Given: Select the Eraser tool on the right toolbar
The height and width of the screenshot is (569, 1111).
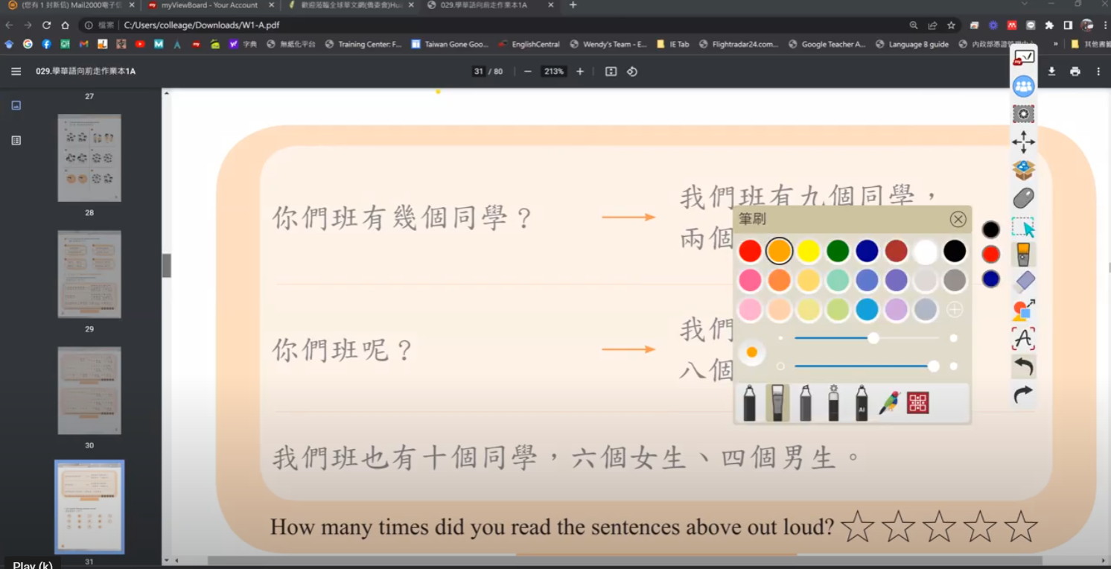Looking at the screenshot, I should coord(1023,280).
